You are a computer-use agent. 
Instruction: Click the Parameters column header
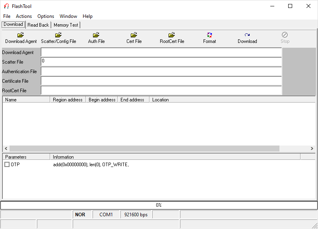pyautogui.click(x=26, y=157)
